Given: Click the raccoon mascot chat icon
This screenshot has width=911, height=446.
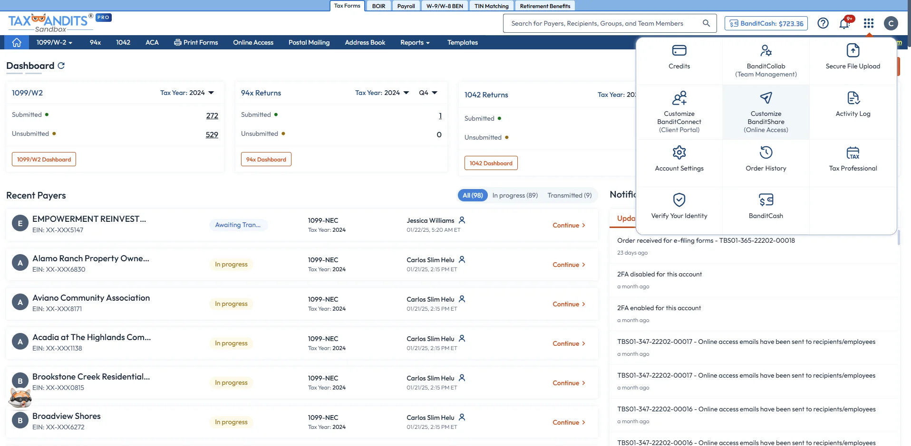Looking at the screenshot, I should 20,398.
